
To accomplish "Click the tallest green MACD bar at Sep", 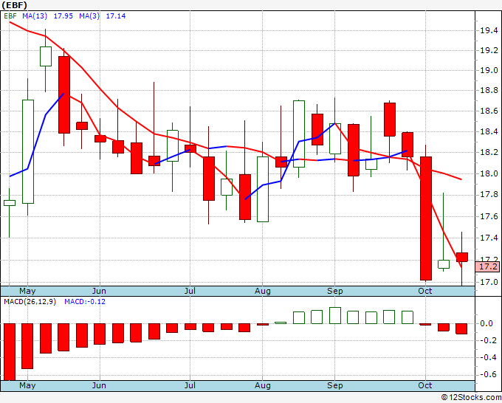I will (x=335, y=315).
